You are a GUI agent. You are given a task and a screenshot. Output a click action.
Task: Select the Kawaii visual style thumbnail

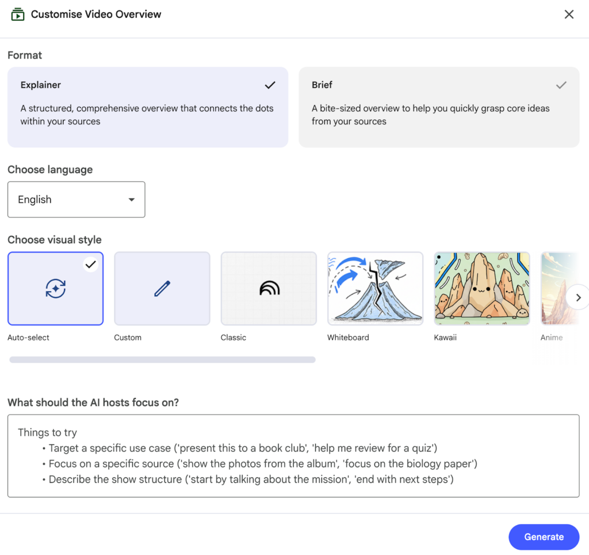(481, 289)
